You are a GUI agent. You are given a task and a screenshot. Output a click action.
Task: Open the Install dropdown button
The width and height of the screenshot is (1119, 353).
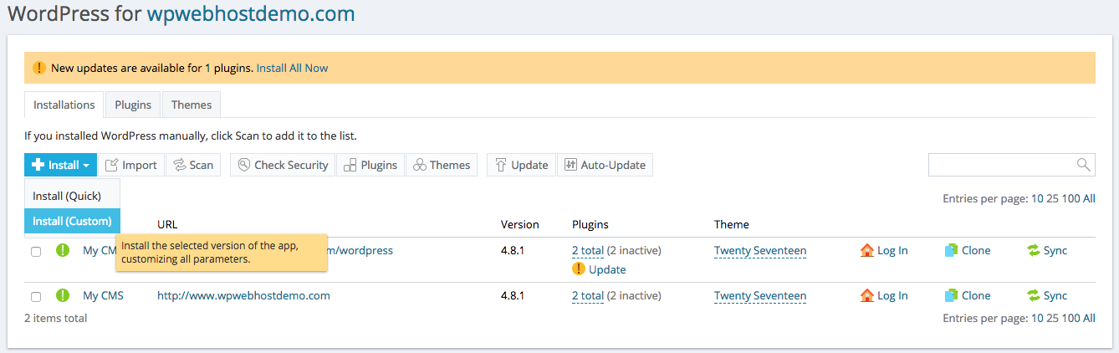pyautogui.click(x=61, y=165)
